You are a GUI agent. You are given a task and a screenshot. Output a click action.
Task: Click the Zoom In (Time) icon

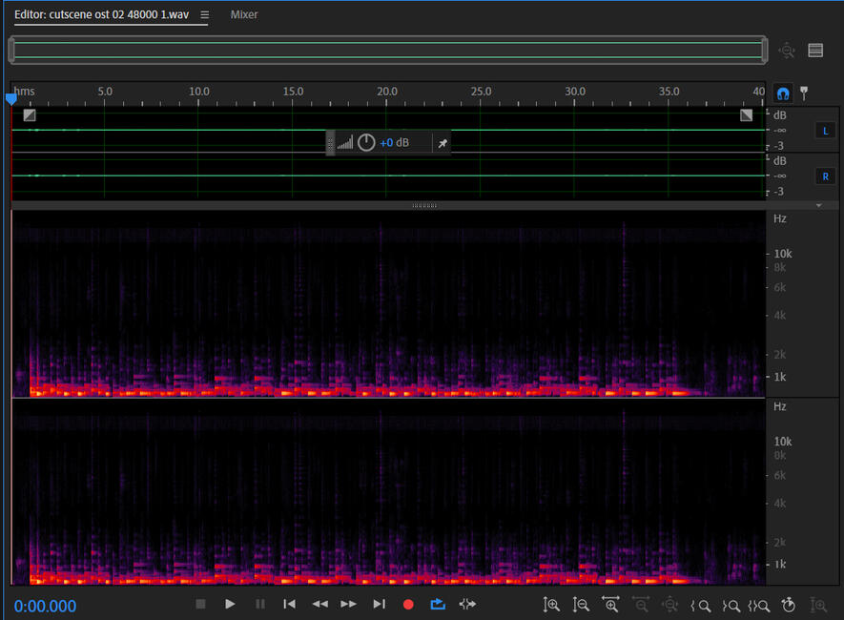coord(611,605)
